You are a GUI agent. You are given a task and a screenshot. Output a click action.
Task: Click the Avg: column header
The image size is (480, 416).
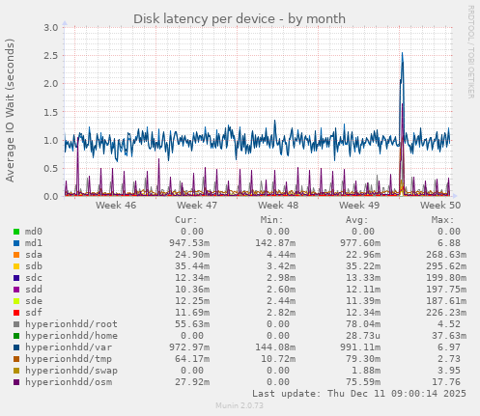(x=356, y=220)
